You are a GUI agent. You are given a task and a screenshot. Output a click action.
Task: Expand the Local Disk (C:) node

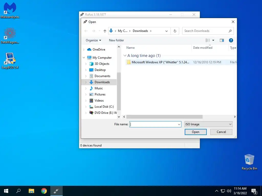86,107
